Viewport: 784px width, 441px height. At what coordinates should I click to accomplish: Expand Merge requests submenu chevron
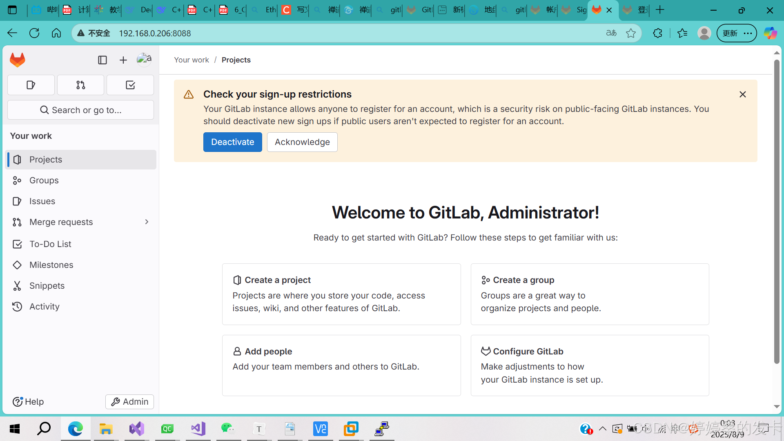pyautogui.click(x=147, y=222)
